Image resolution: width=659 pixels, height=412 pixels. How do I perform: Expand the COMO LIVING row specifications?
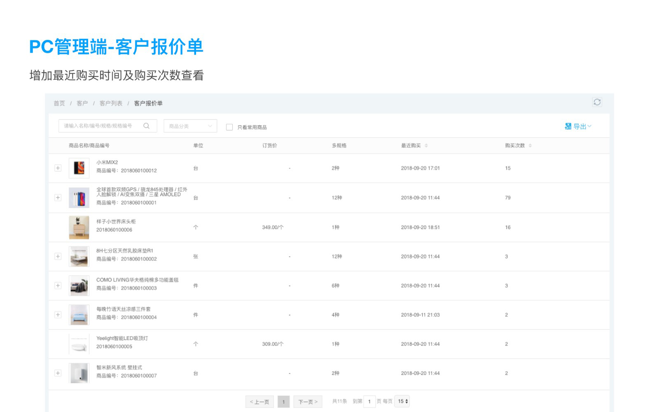(58, 286)
